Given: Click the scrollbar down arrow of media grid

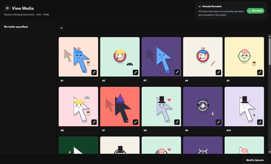Looking at the screenshot, I should click(270, 152).
